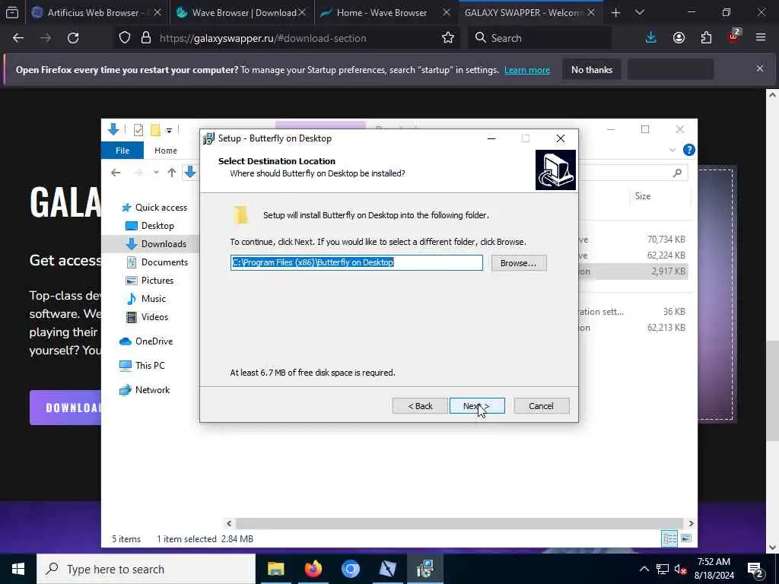Expand the Explorer ribbon chevron
This screenshot has width=779, height=584.
point(672,150)
